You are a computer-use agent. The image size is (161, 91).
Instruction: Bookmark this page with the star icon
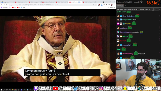96,5
